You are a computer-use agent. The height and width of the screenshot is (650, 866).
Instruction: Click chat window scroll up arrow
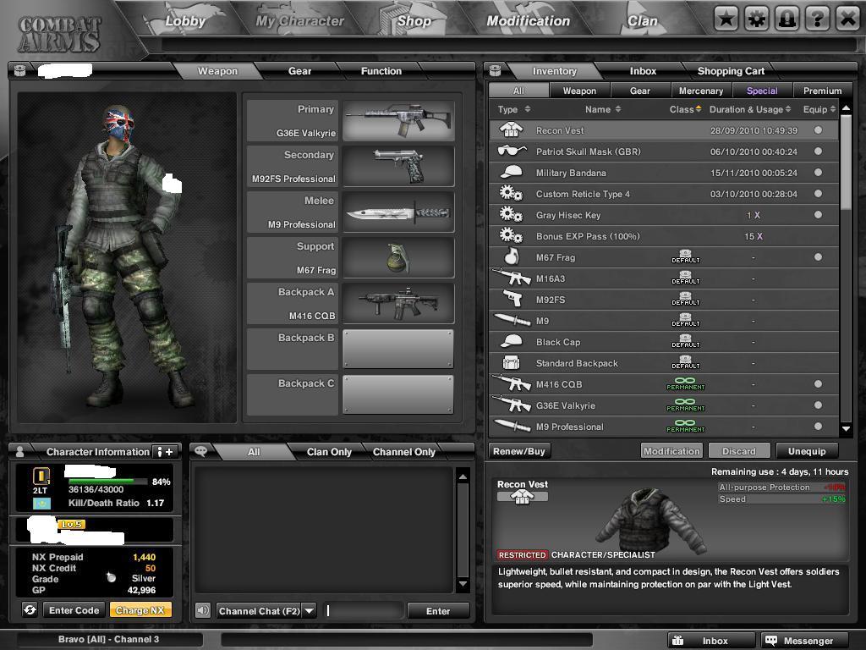click(x=463, y=476)
